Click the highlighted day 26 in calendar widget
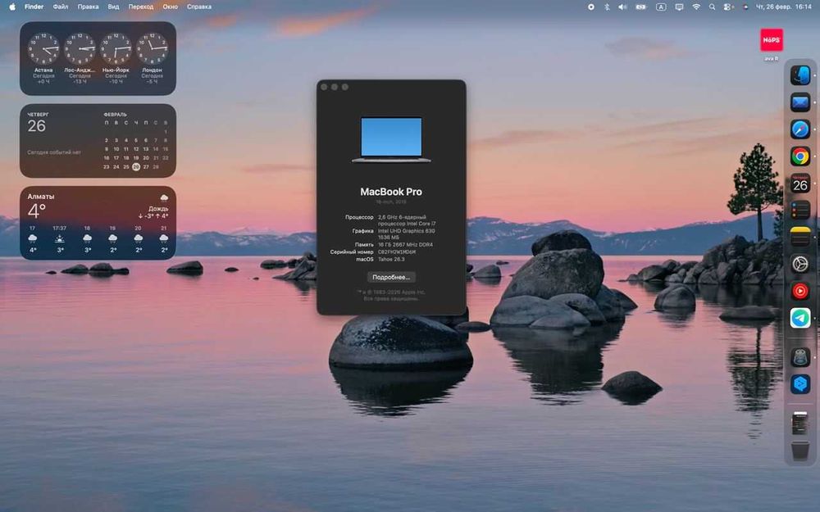820x512 pixels. 136,166
